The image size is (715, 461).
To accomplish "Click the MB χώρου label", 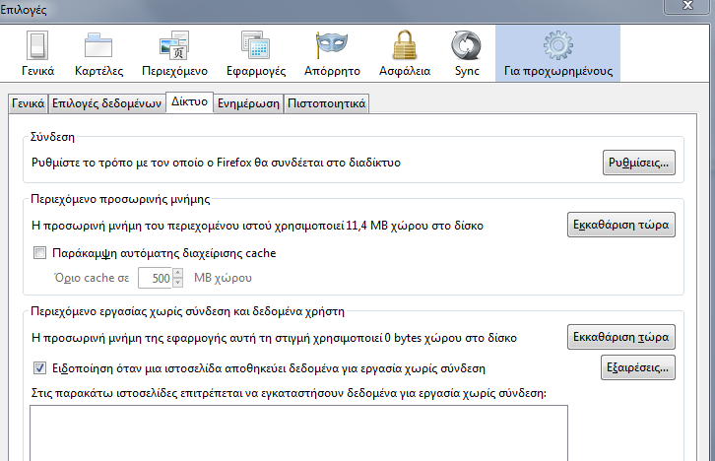I will click(x=223, y=278).
